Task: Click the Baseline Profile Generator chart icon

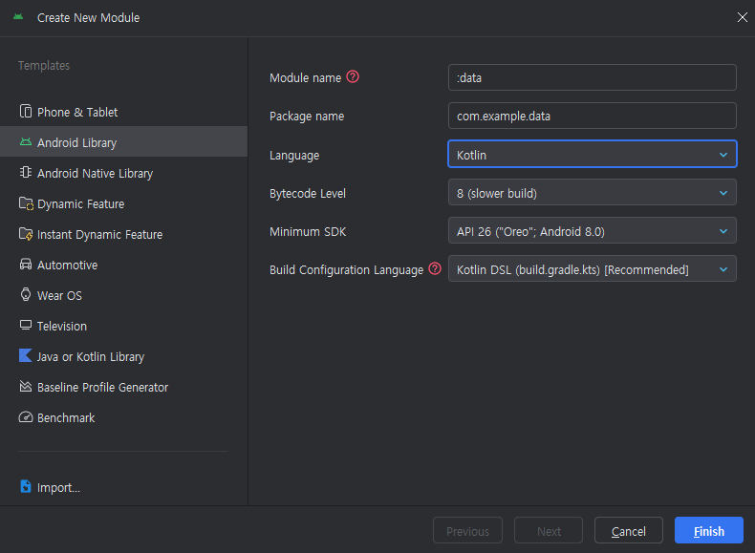Action: click(x=26, y=386)
